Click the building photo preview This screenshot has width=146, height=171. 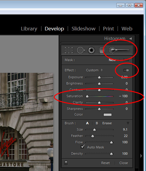(27, 122)
